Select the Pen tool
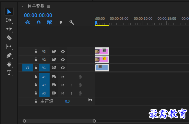This screenshot has width=189, height=124. 9,55
